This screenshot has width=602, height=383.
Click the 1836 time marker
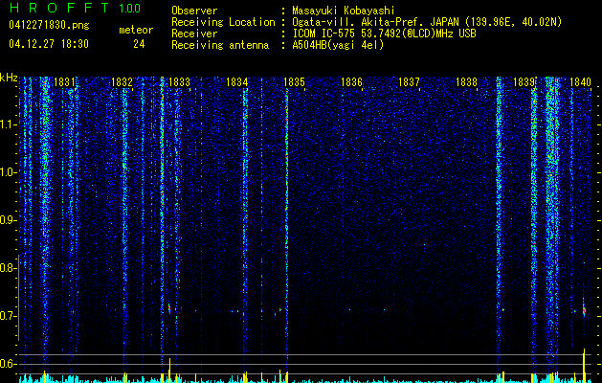click(351, 82)
